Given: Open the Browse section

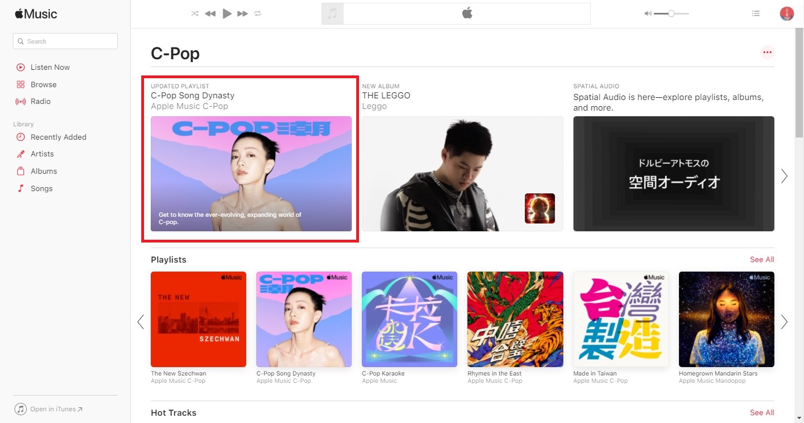Looking at the screenshot, I should point(44,84).
